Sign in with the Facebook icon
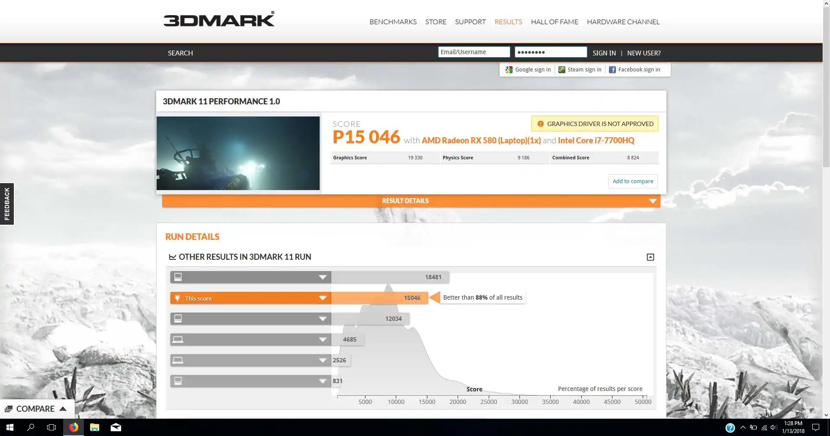Screen dimensions: 830x436 click(612, 69)
